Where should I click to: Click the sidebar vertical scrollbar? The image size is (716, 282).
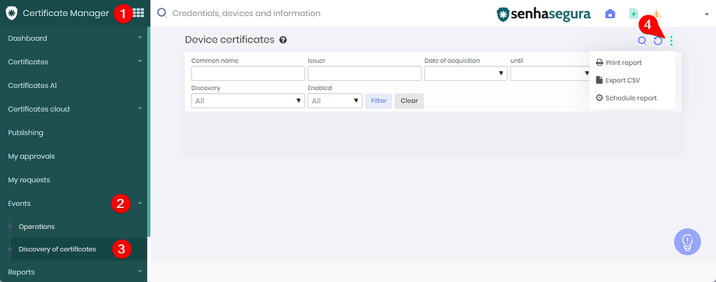click(148, 132)
